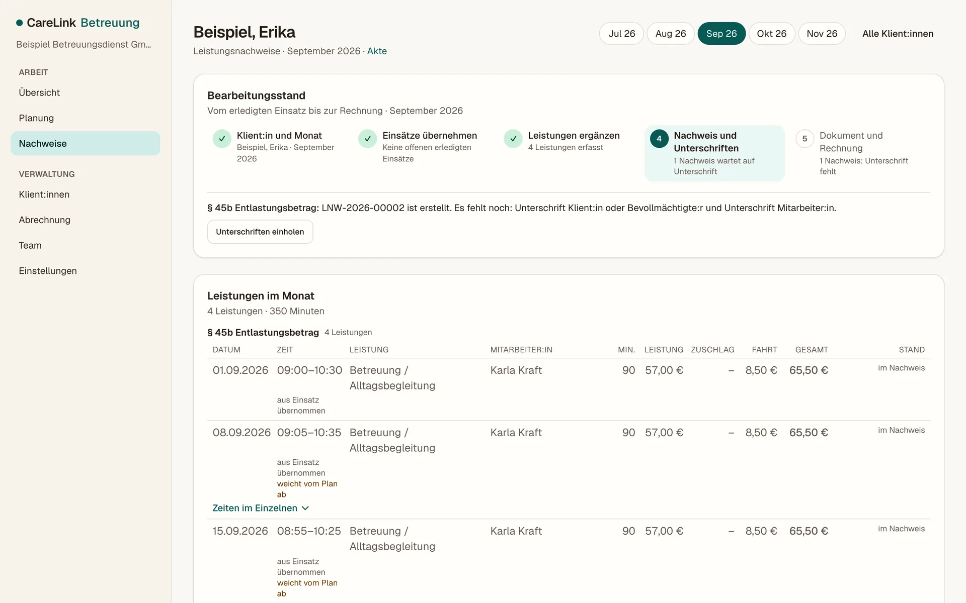This screenshot has height=603, width=966.
Task: Switch to month Jul 26
Action: [x=621, y=34]
